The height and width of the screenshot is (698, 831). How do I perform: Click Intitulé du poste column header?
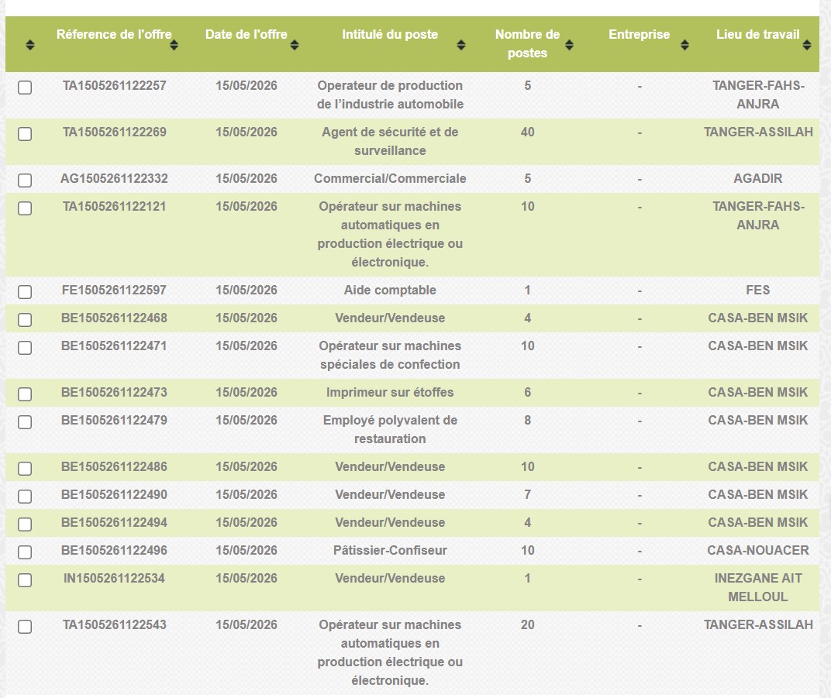tap(390, 34)
